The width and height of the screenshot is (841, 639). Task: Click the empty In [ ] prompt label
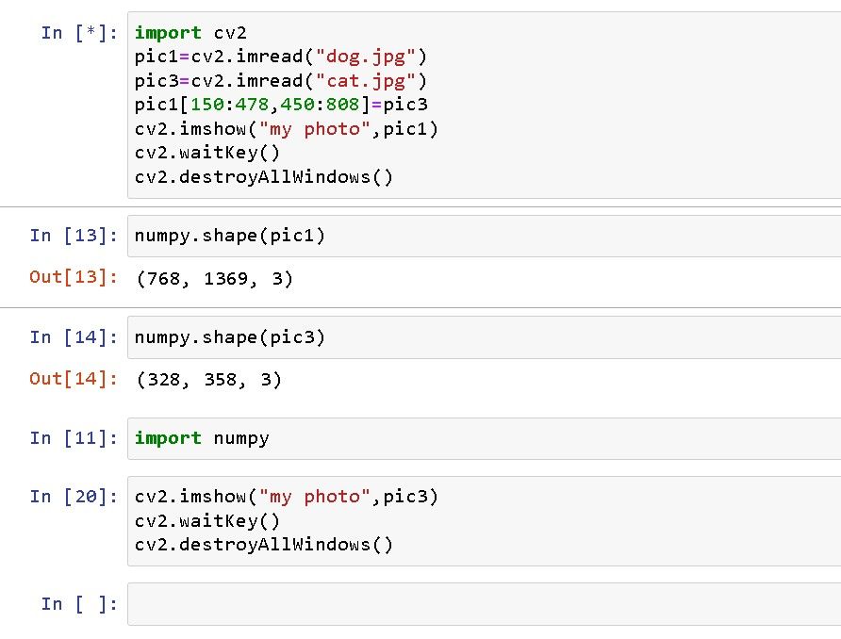[79, 604]
